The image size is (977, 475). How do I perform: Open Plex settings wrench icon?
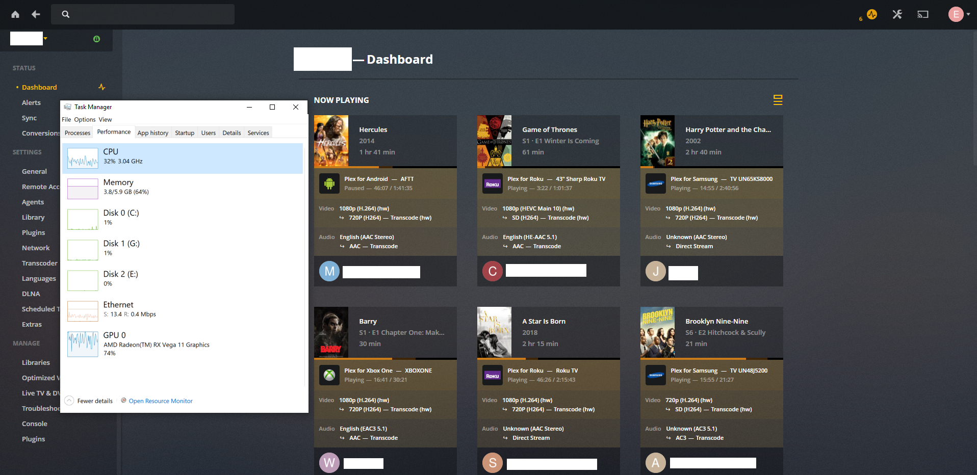[897, 14]
